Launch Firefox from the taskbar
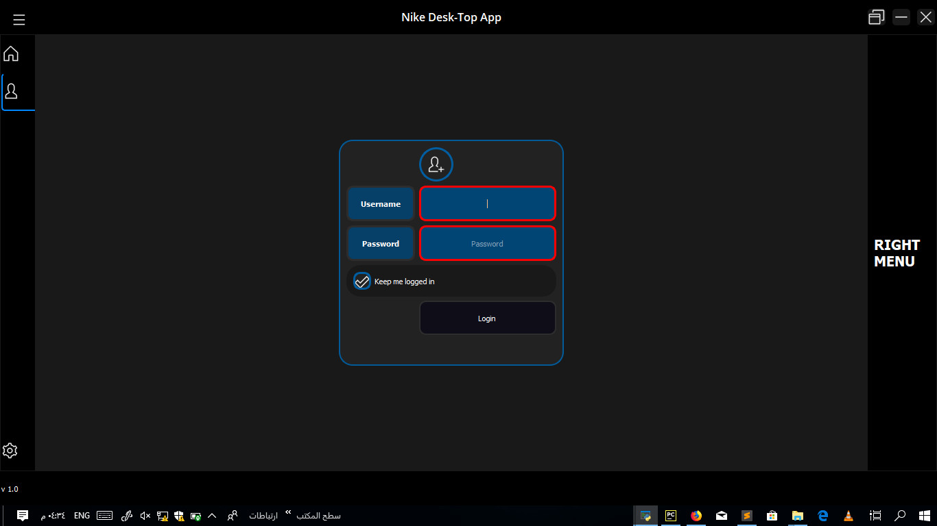This screenshot has height=526, width=937. (x=696, y=516)
